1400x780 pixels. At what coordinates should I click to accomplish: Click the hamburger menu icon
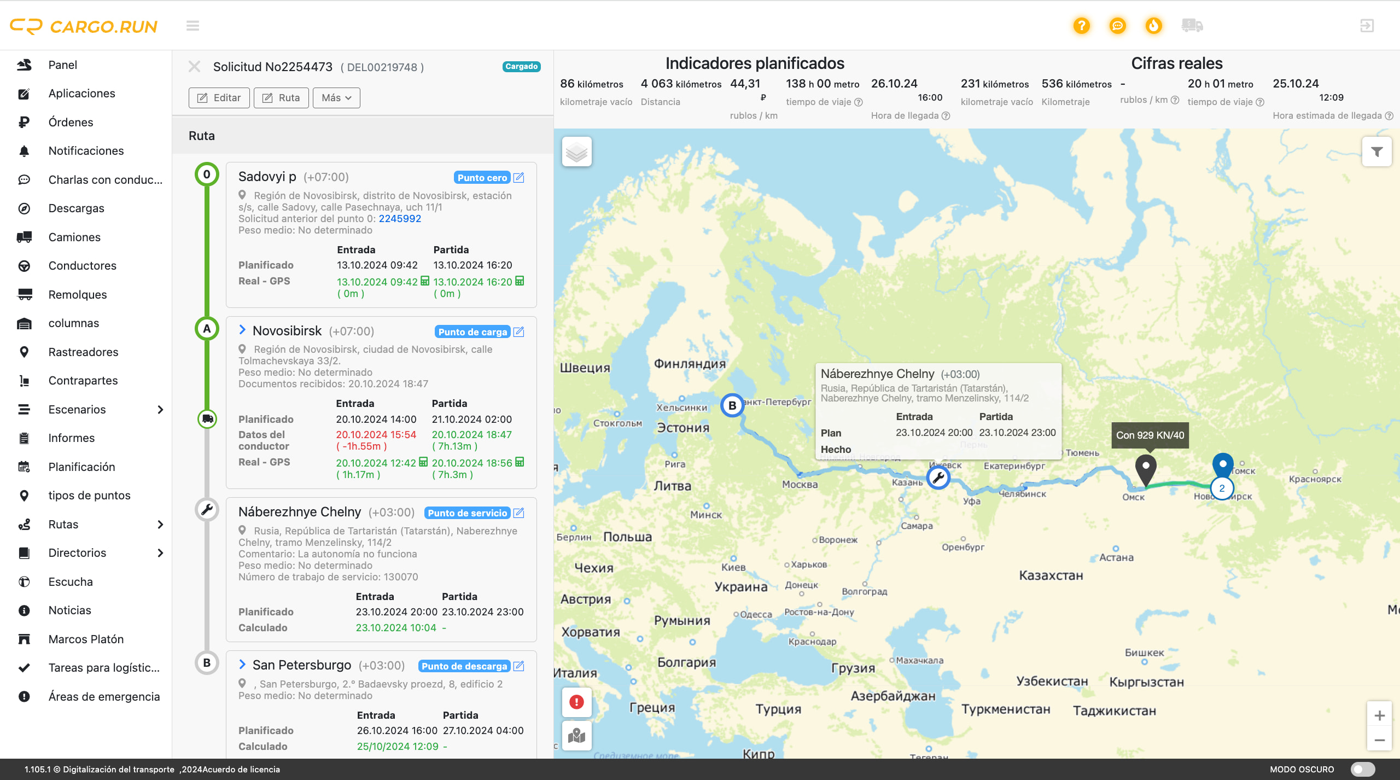click(x=192, y=26)
